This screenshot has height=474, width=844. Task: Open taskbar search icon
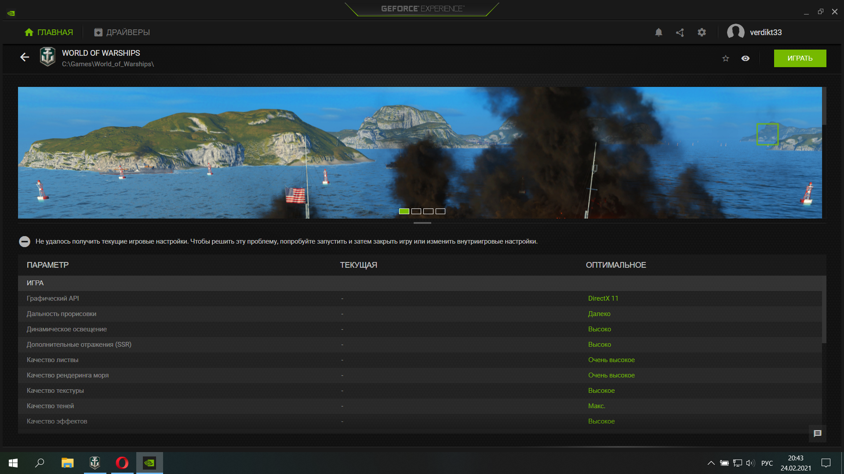40,463
